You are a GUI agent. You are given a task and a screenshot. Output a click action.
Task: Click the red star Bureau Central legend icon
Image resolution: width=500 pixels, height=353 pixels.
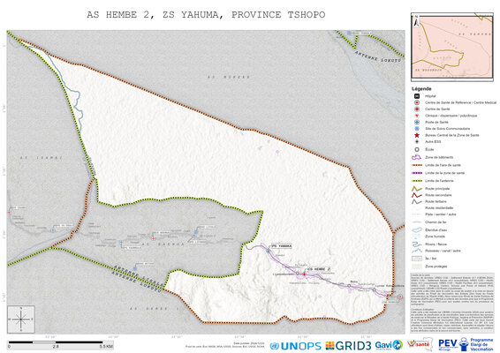[416, 135]
